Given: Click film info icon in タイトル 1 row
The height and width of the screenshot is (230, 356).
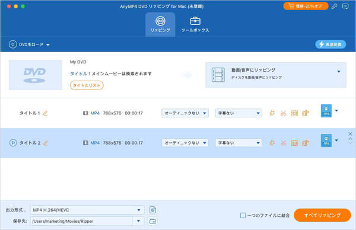Looking at the screenshot, I should tap(85, 113).
